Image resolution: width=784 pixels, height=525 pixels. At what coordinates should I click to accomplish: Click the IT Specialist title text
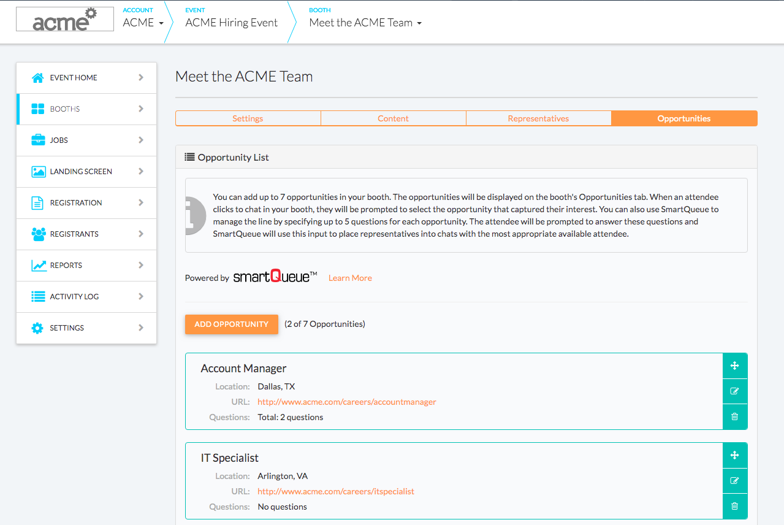click(230, 458)
